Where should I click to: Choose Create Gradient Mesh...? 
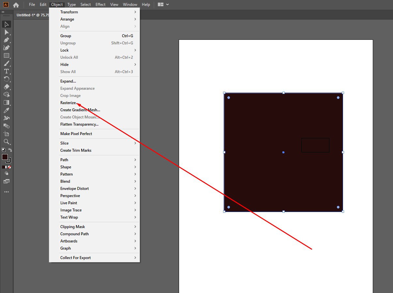coord(94,110)
